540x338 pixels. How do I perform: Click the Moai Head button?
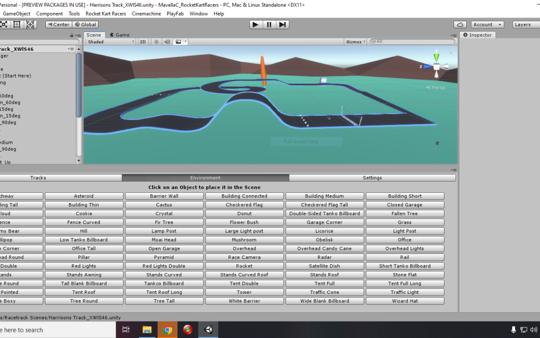[x=164, y=240]
